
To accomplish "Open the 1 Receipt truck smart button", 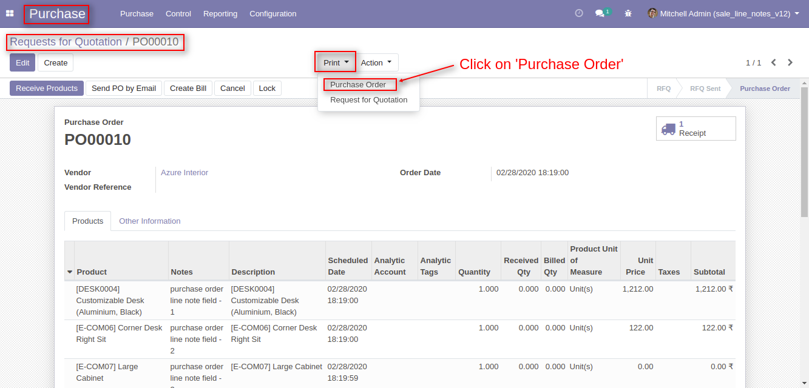I will pyautogui.click(x=696, y=128).
